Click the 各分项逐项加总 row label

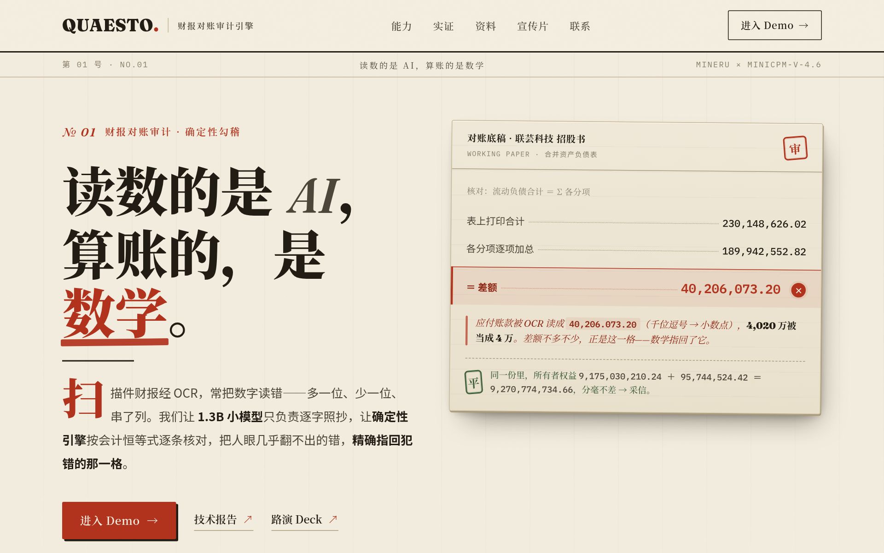(x=500, y=249)
